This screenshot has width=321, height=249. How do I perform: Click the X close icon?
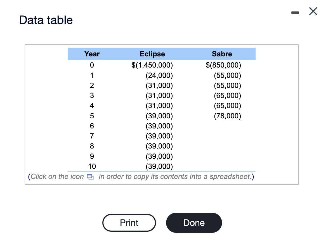pos(313,11)
